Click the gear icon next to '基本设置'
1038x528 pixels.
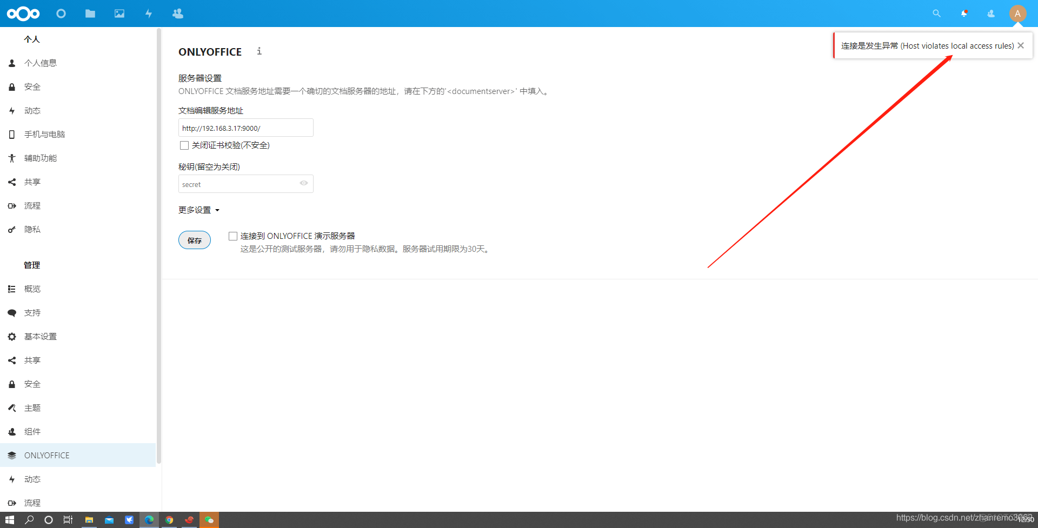(12, 337)
